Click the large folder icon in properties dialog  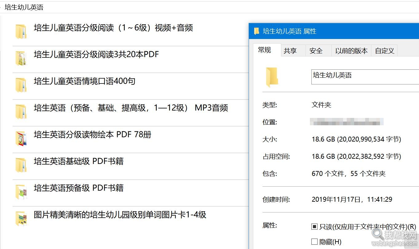click(272, 77)
